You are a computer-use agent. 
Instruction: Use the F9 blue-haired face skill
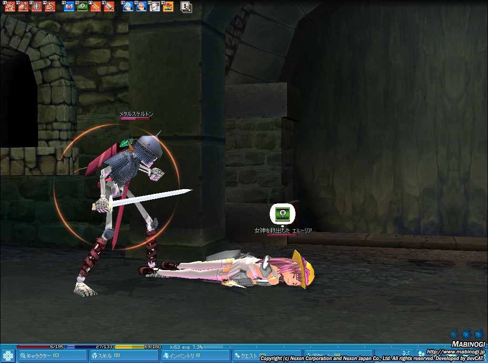coord(128,7)
